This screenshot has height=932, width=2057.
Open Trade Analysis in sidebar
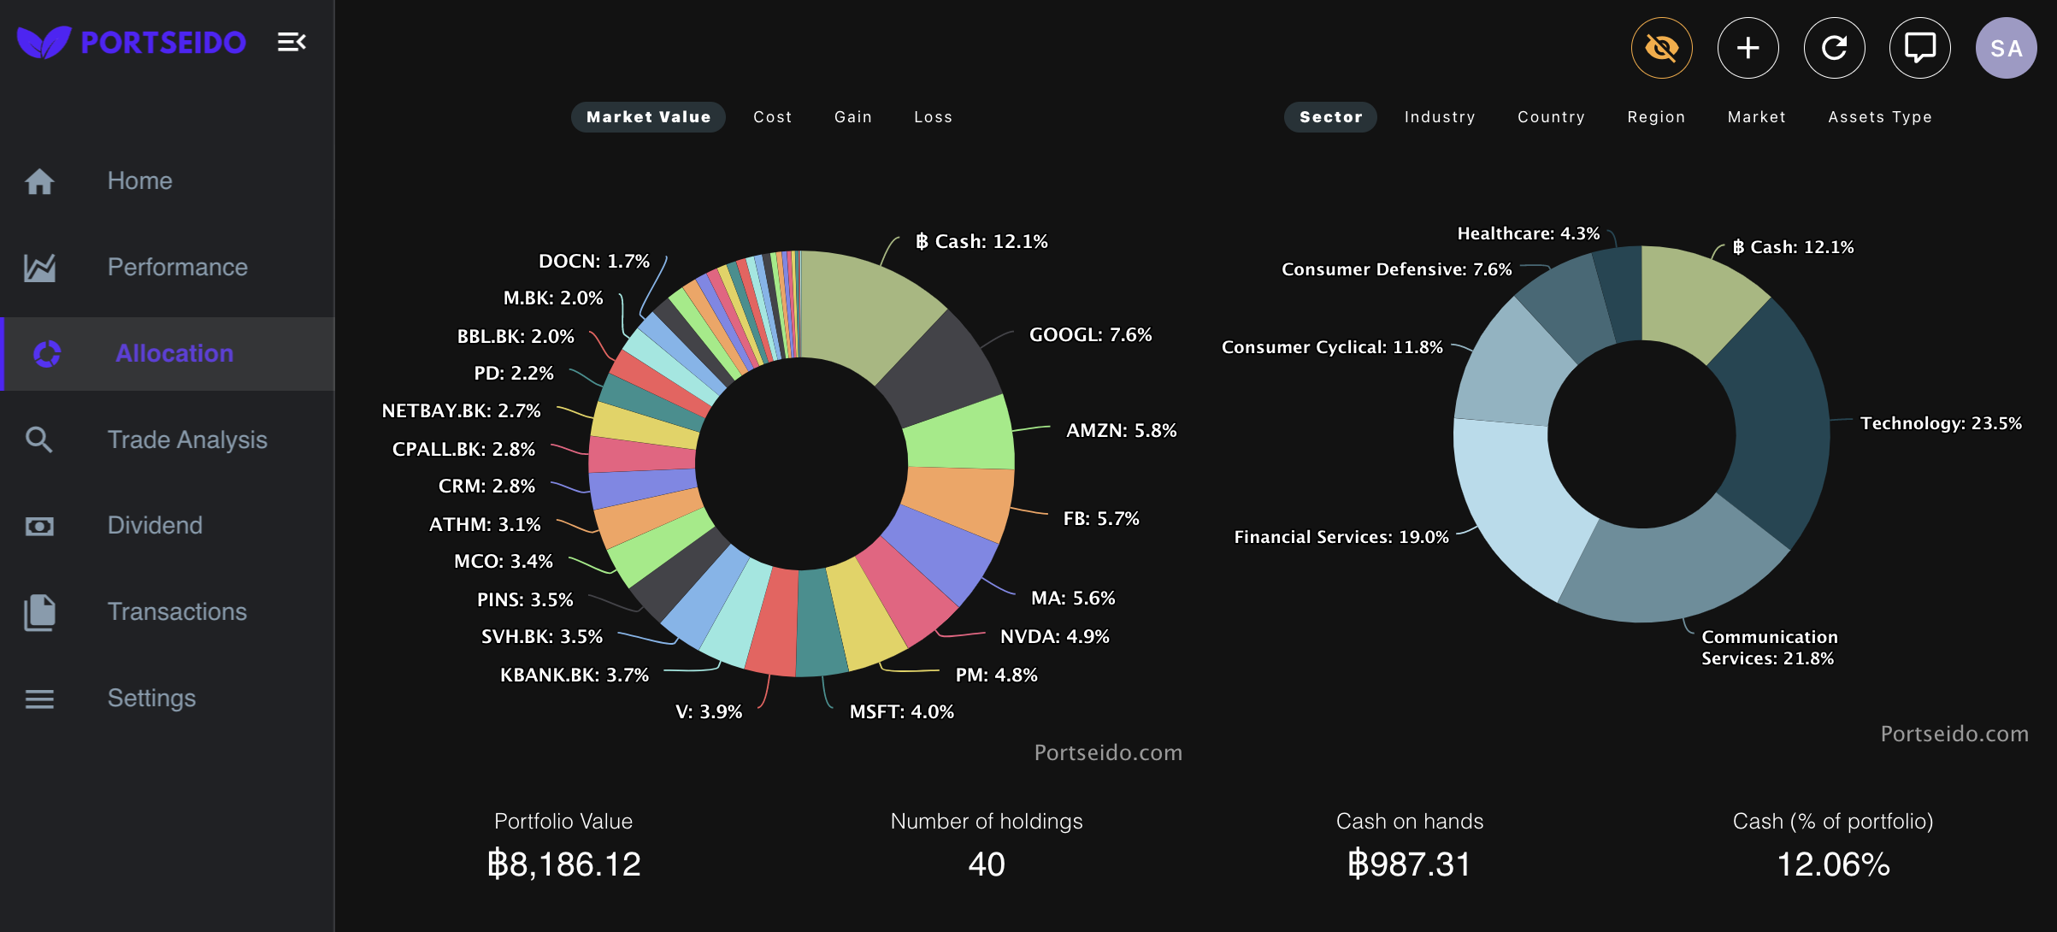coord(168,439)
